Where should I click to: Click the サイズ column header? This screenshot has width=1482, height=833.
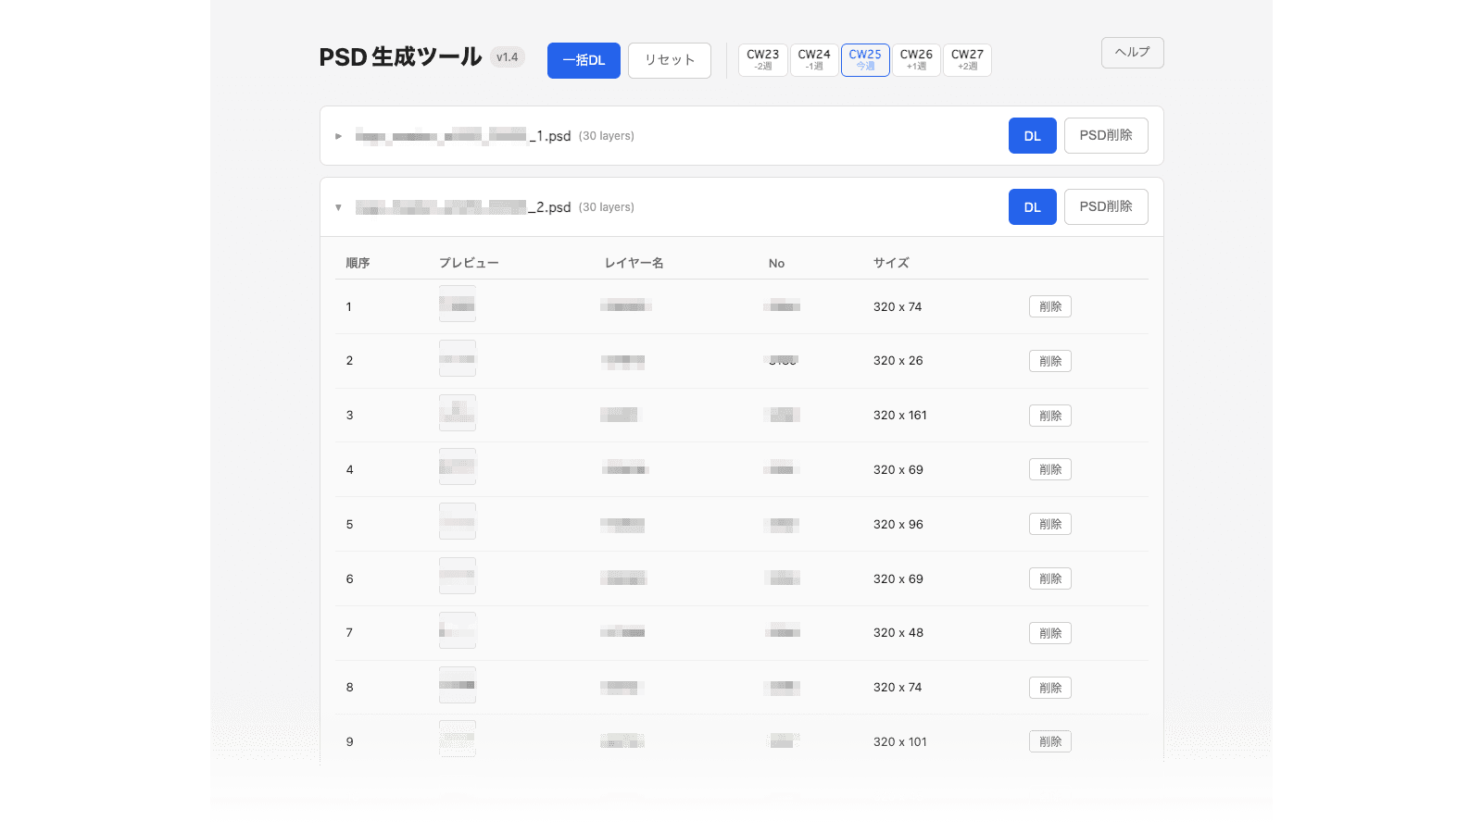click(x=891, y=263)
